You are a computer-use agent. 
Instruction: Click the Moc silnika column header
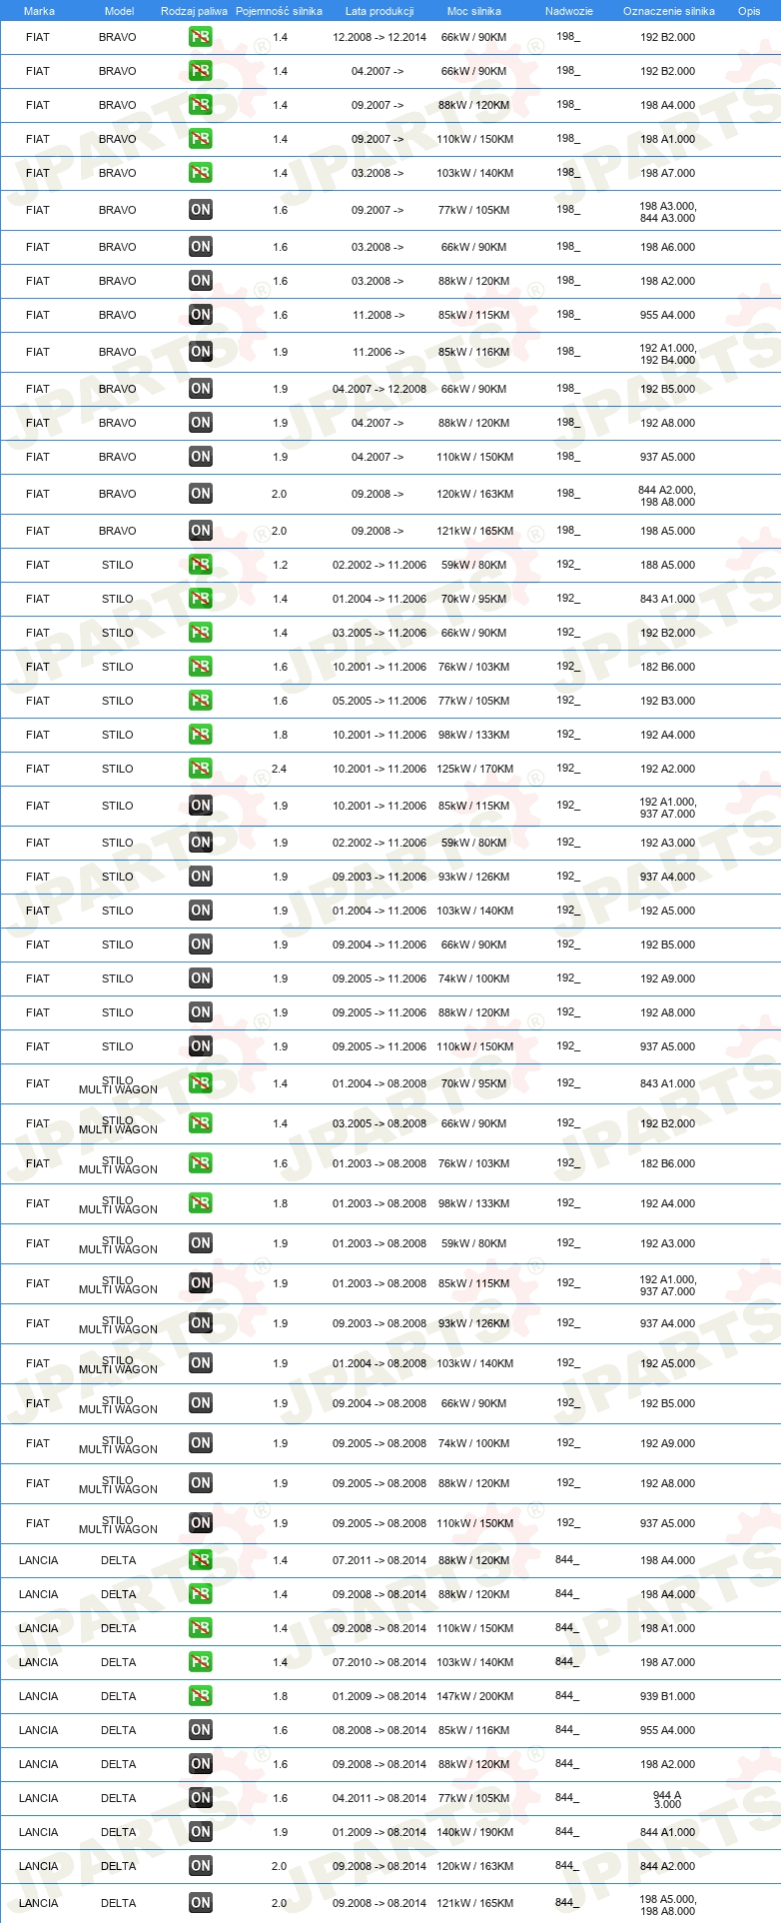tap(474, 11)
